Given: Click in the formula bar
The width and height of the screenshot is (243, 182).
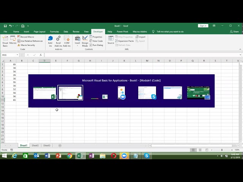Looking at the screenshot, I should [x=142, y=55].
